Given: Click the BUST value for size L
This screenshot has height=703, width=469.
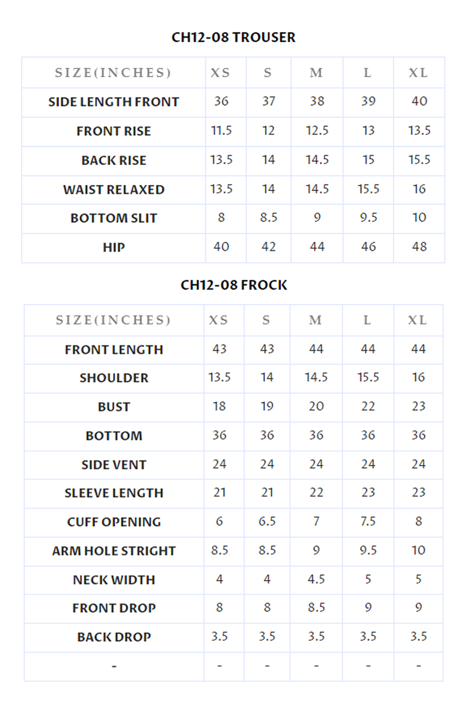Looking at the screenshot, I should [368, 407].
